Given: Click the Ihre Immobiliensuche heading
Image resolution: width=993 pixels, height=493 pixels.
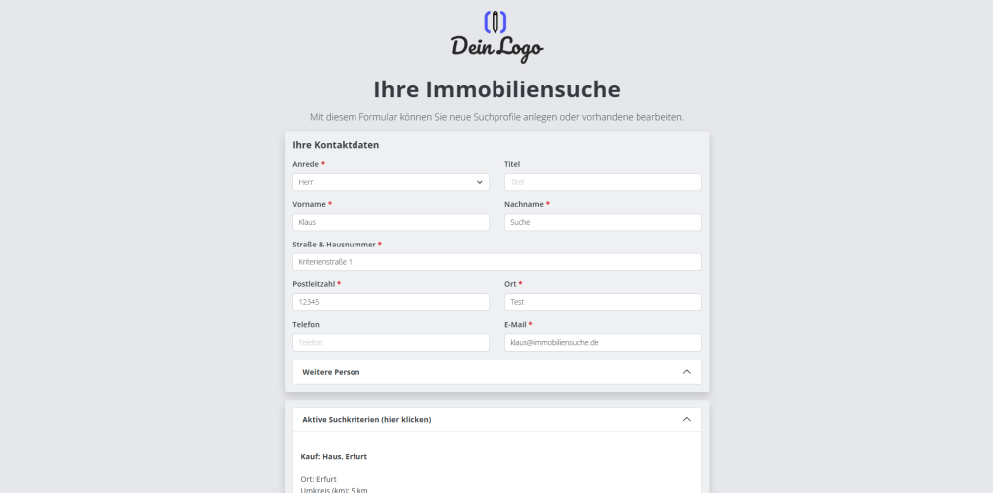Looking at the screenshot, I should point(496,89).
